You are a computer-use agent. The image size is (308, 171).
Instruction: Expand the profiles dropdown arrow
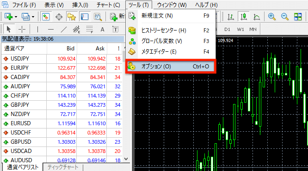tap(33, 17)
